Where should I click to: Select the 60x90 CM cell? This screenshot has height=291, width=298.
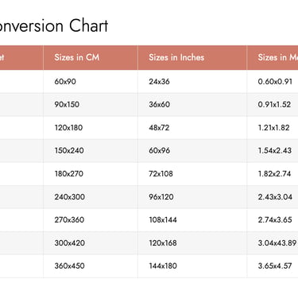coord(91,82)
